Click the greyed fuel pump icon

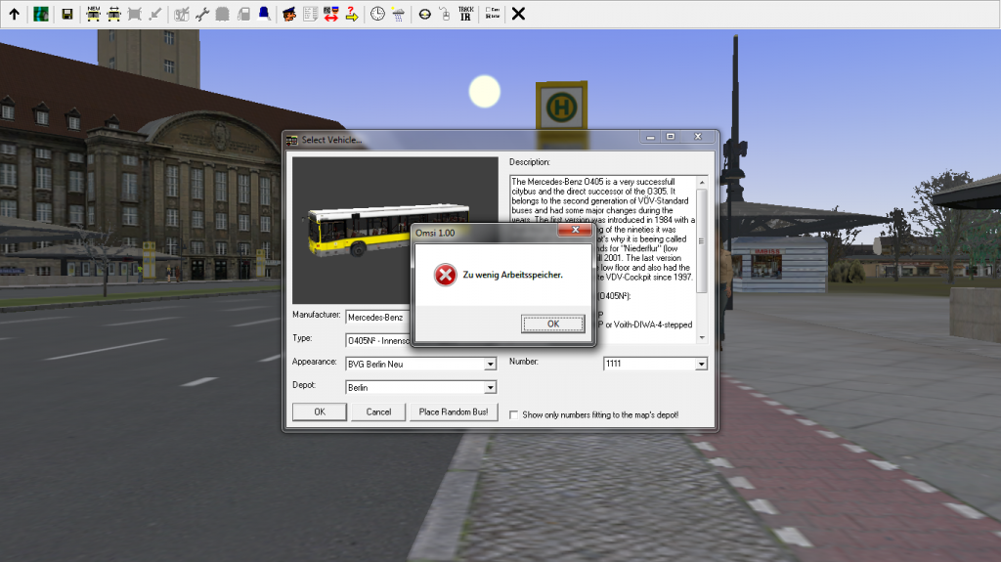243,14
